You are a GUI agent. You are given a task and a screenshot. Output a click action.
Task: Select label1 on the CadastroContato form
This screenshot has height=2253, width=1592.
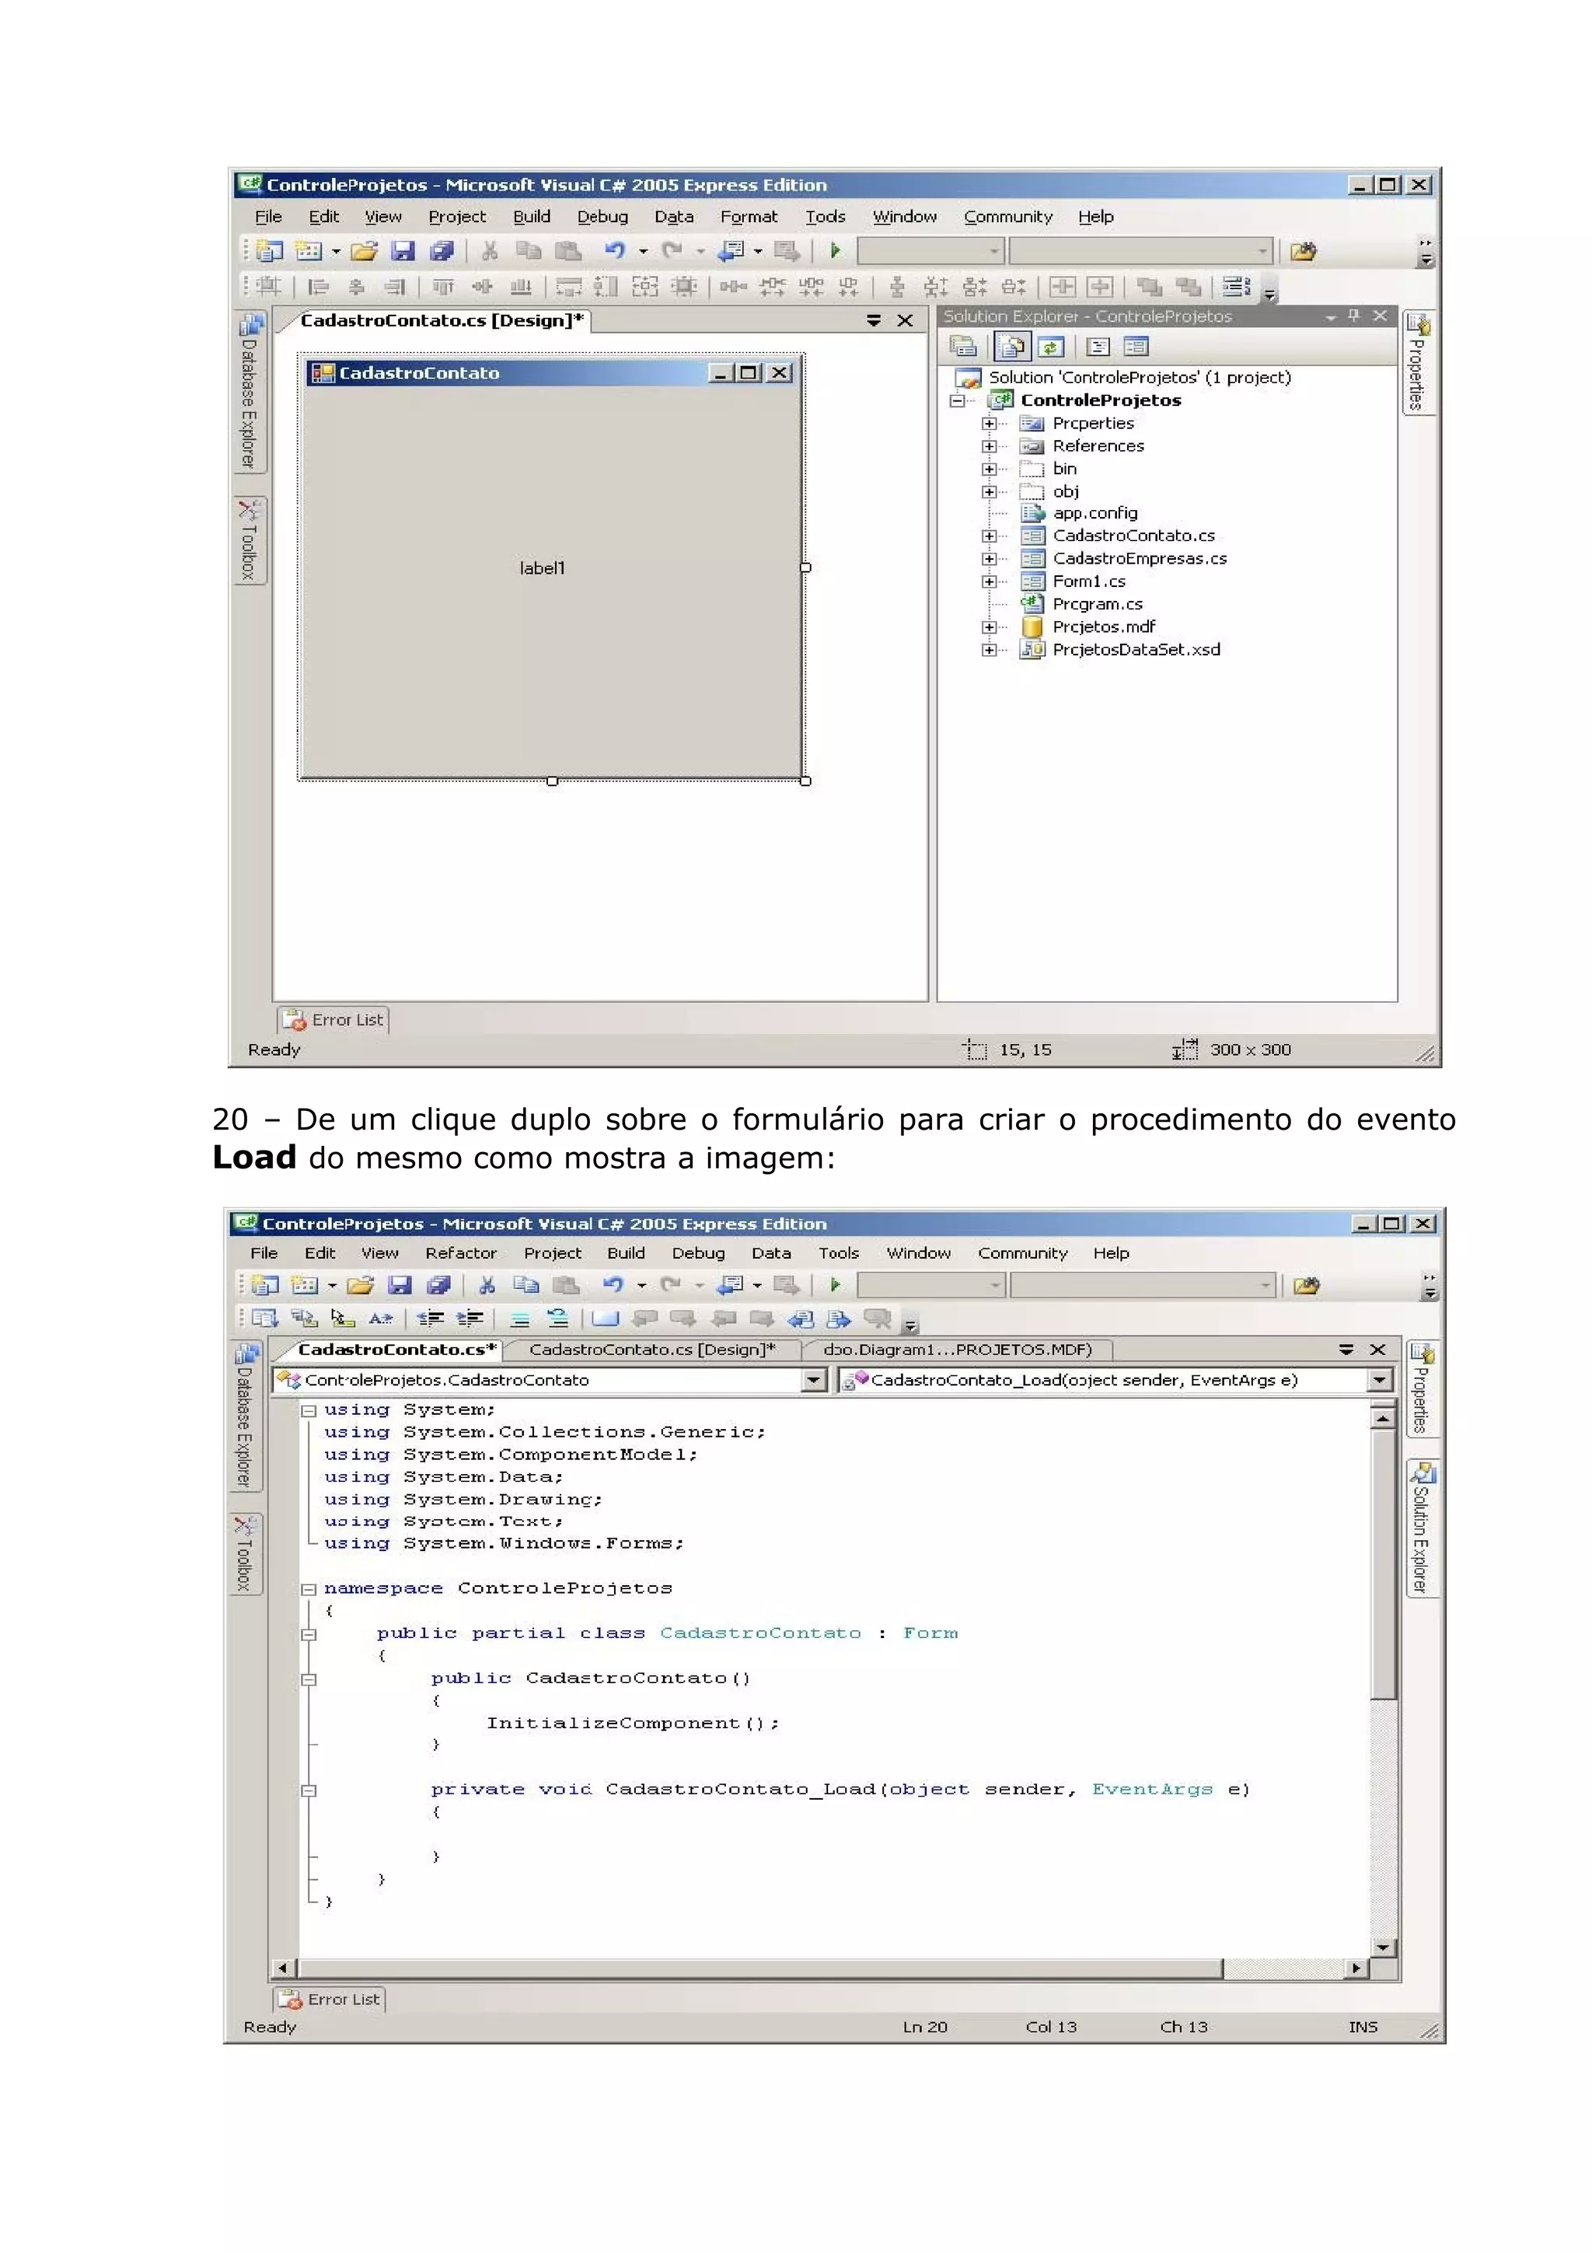click(542, 568)
